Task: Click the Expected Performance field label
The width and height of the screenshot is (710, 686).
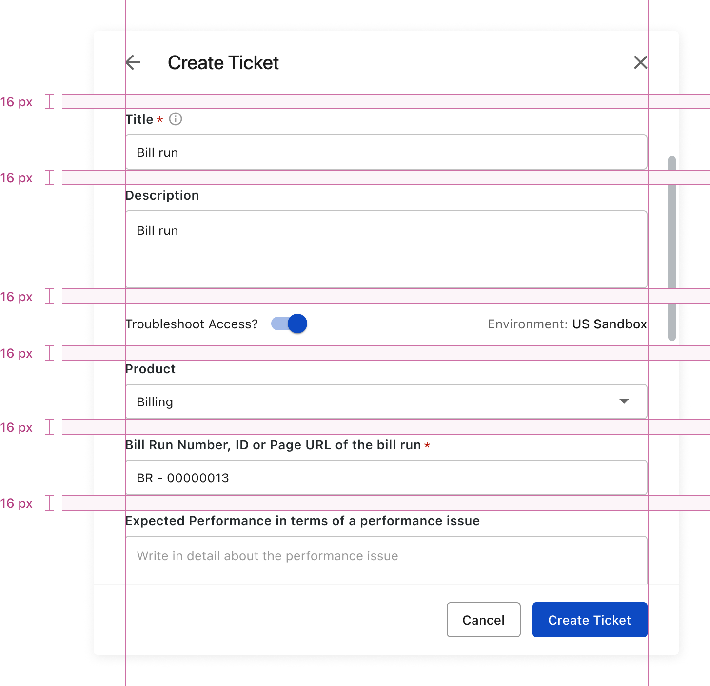Action: tap(302, 521)
